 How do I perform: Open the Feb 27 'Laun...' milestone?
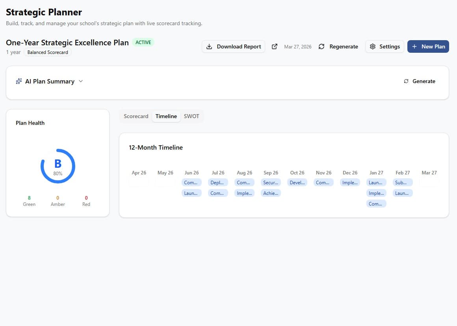click(x=403, y=193)
